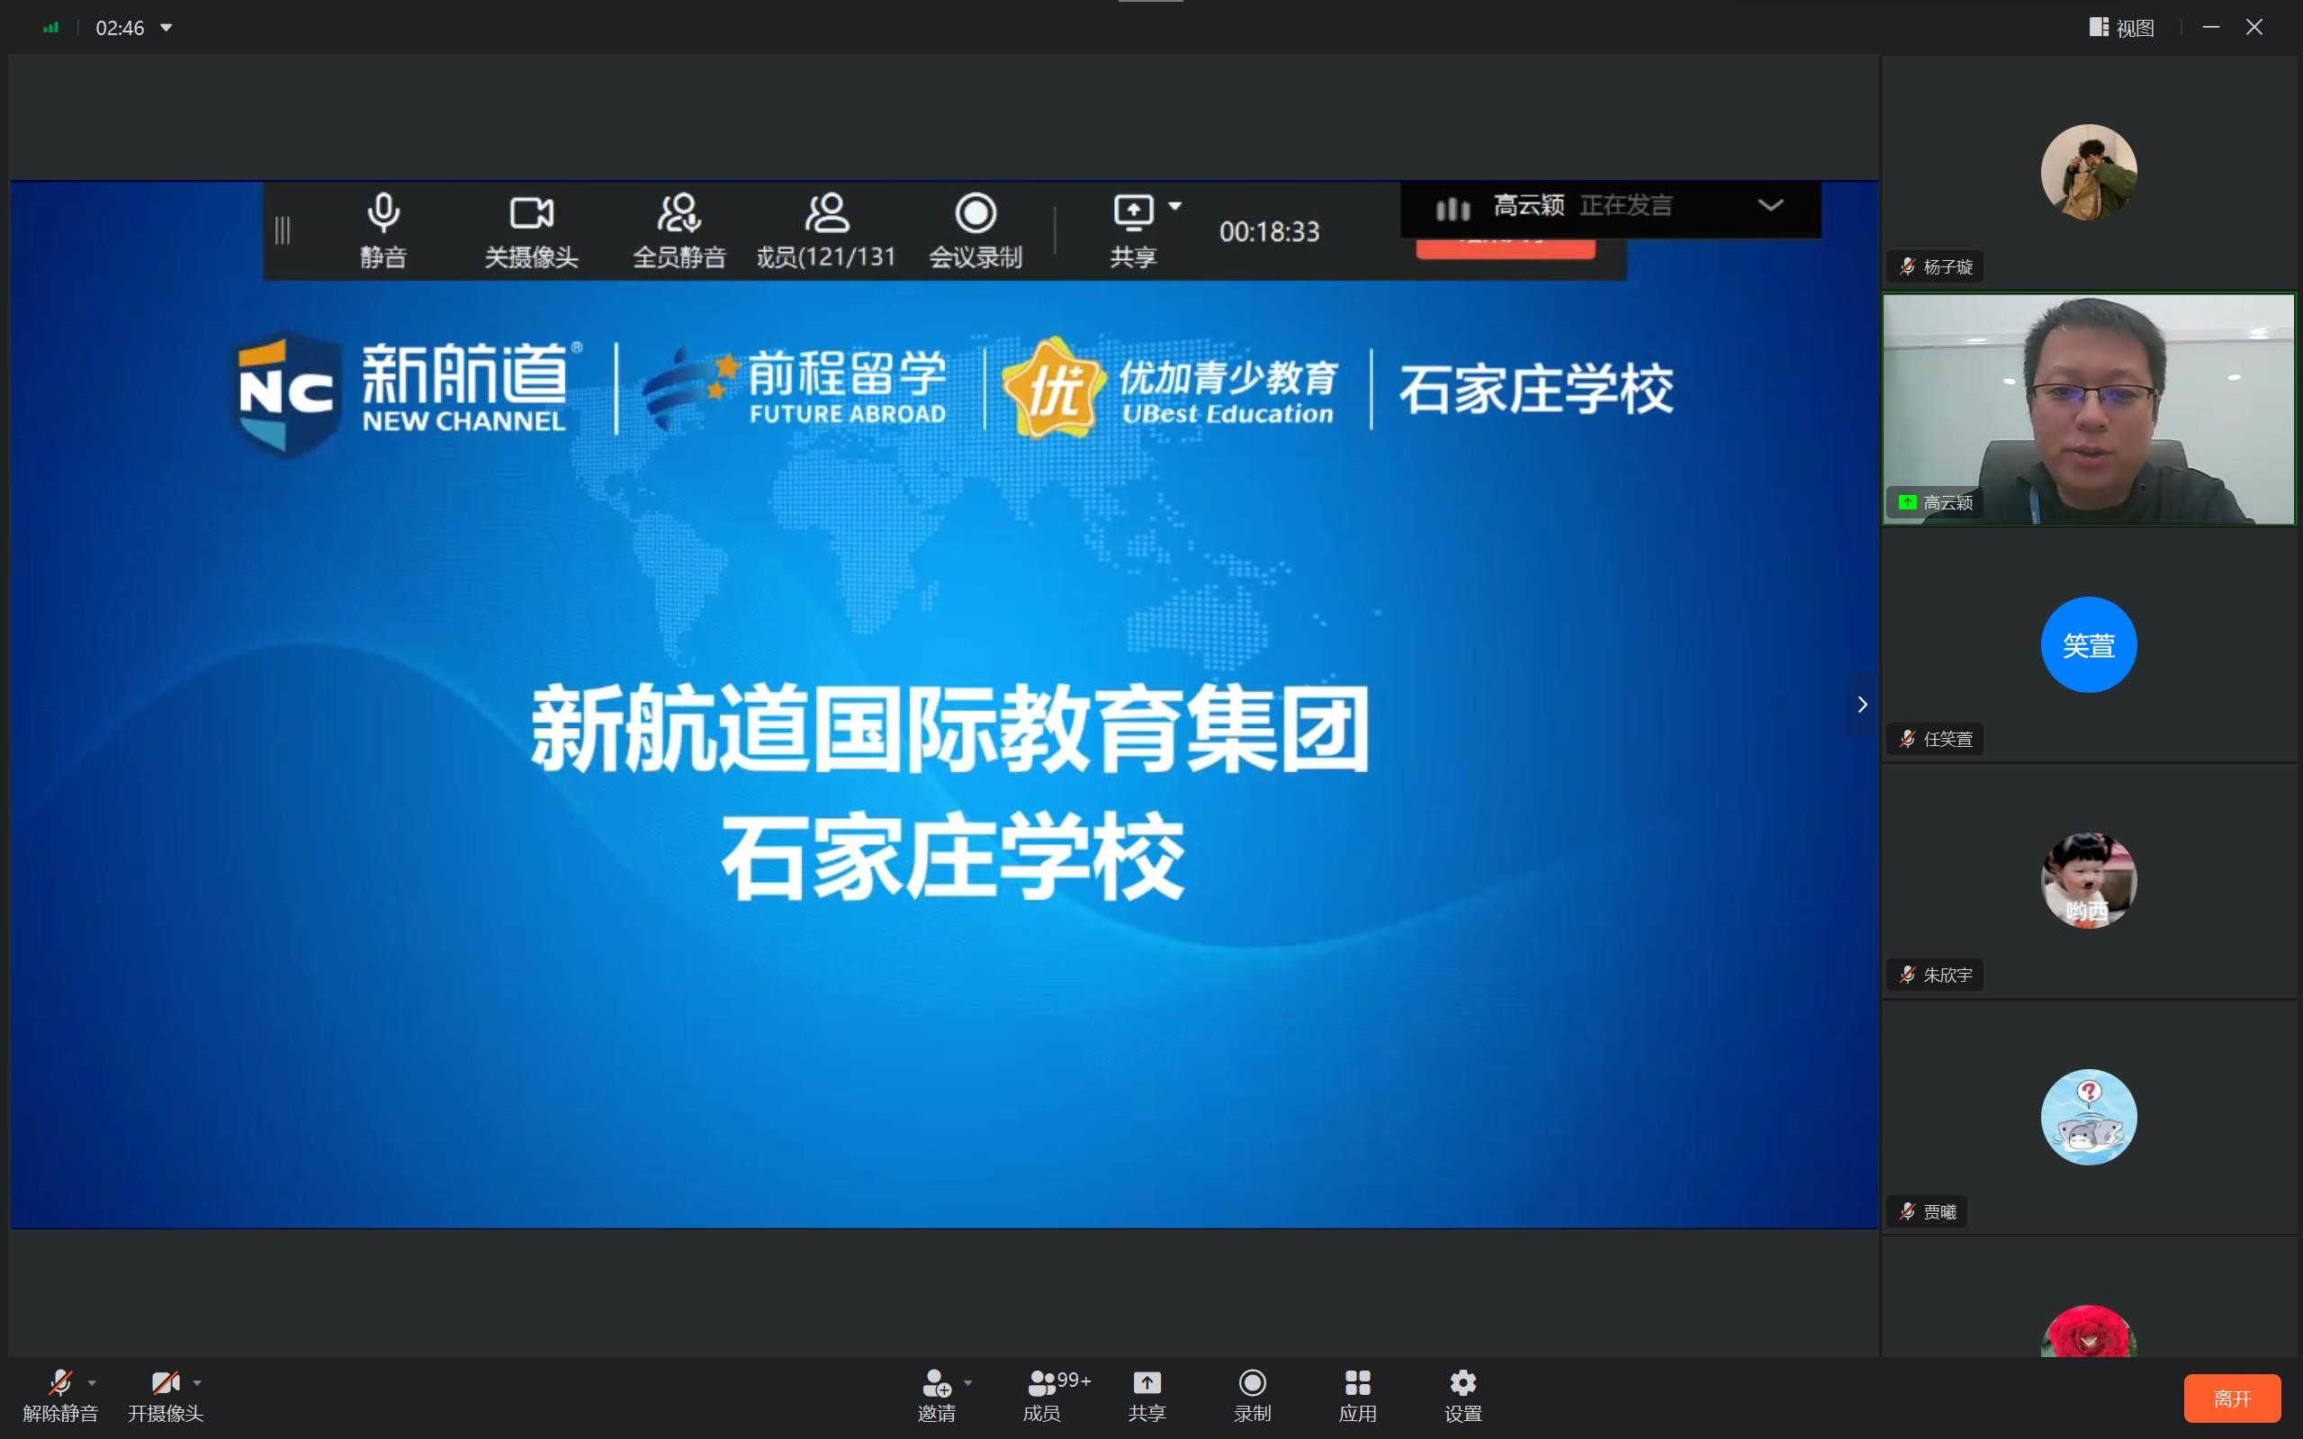2303x1439 pixels.
Task: Open the dropdown arrow beside shared 共享 icon
Action: (1174, 205)
